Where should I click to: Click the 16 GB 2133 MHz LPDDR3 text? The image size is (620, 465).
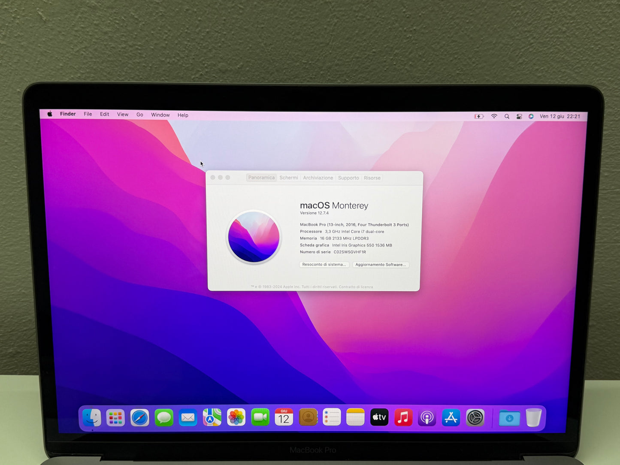[344, 239]
